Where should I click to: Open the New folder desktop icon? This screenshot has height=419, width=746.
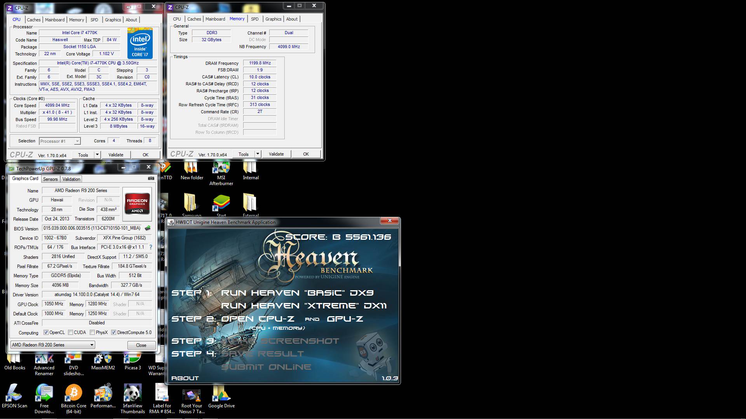coord(192,171)
